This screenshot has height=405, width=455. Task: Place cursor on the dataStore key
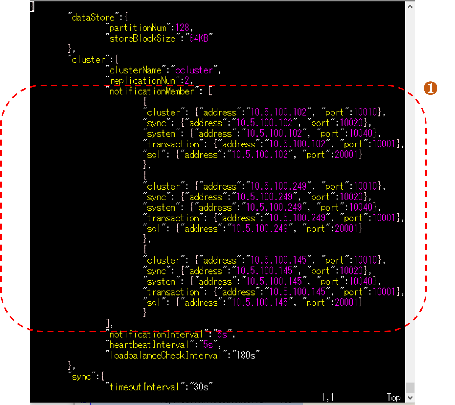[93, 17]
